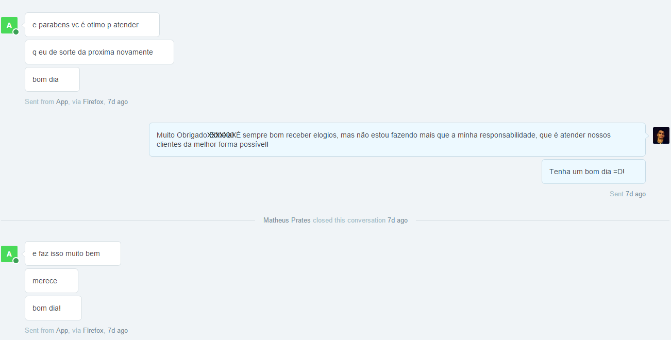Image resolution: width=671 pixels, height=340 pixels.
Task: Click the online status dot on the last "A" avatar
Action: click(16, 261)
